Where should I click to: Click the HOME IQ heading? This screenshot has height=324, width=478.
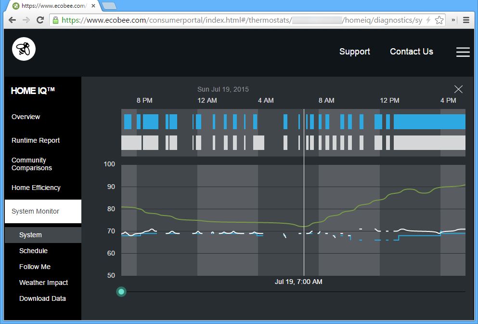point(33,91)
